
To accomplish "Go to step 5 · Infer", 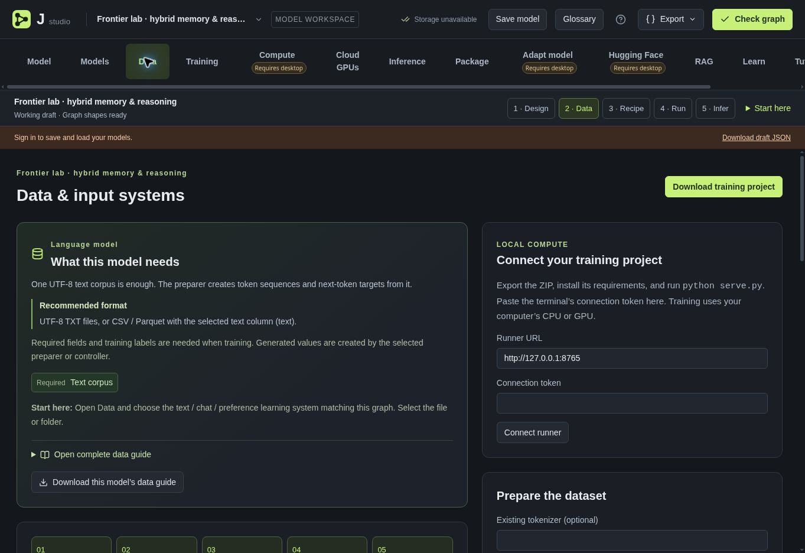I will click(715, 108).
